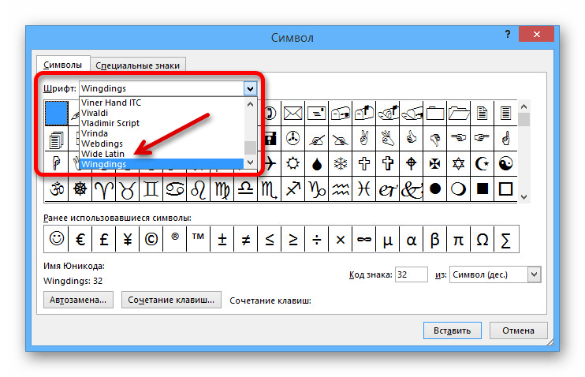Pick the solid black circle symbol
585x377 pixels.
[x=434, y=189]
